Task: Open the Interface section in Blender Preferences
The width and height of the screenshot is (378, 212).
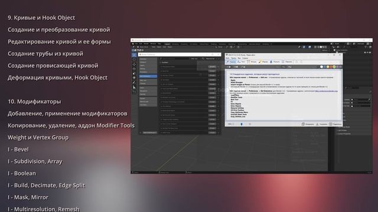Action: [x=148, y=59]
